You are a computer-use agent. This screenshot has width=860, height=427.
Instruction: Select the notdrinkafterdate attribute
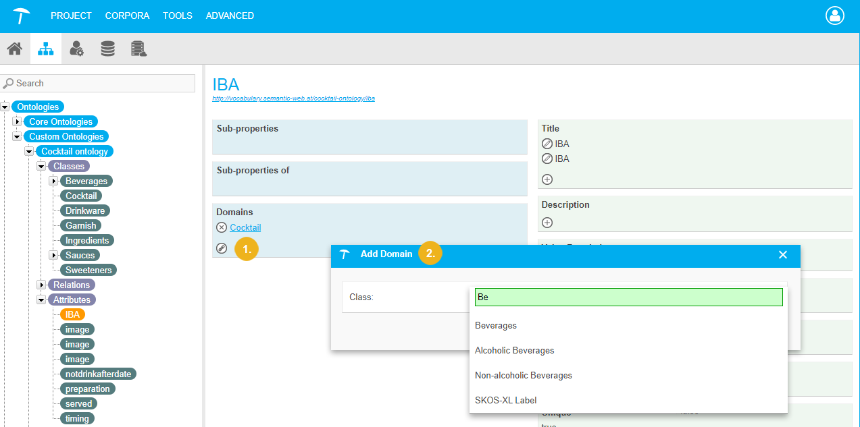coord(98,374)
